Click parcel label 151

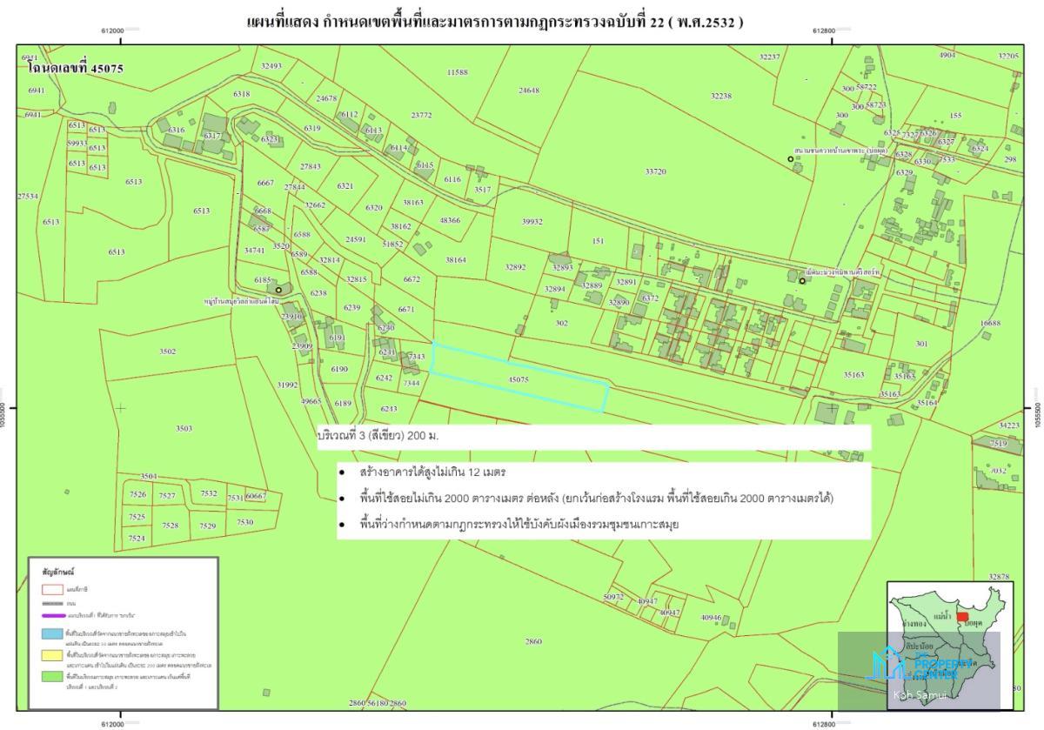coord(598,242)
